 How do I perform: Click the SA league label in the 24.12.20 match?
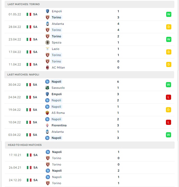(36, 180)
